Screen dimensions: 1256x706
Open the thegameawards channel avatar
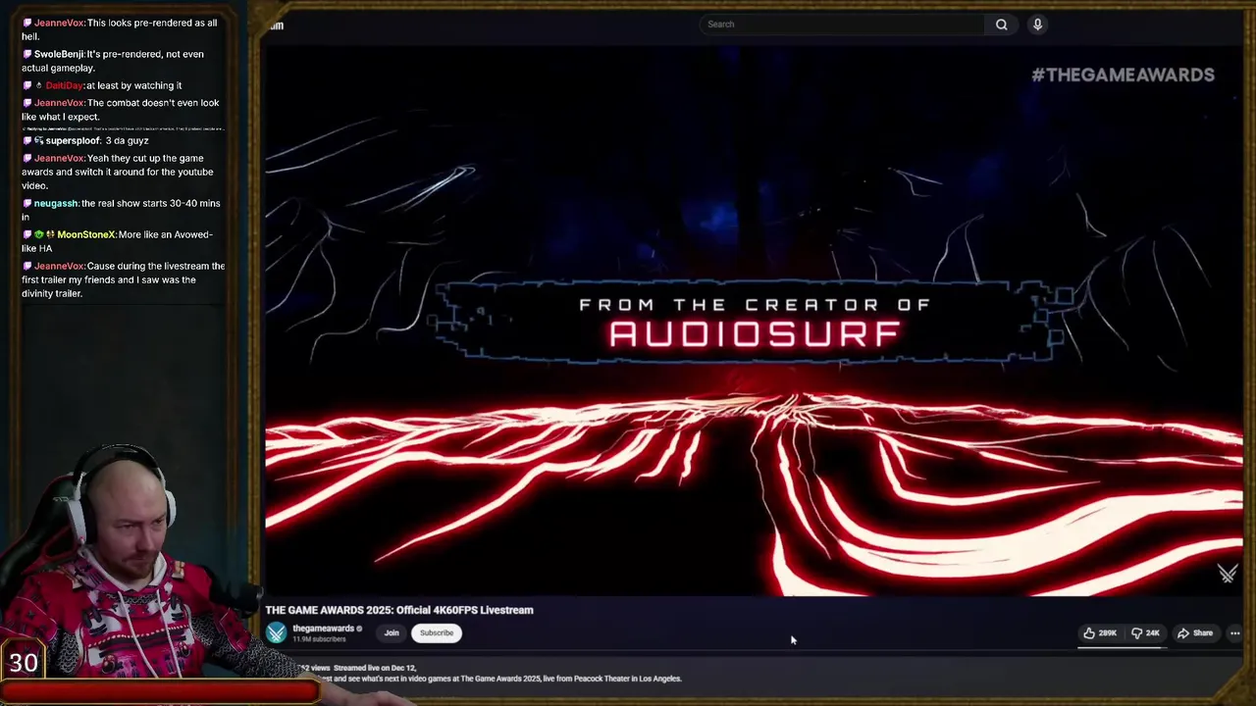pyautogui.click(x=276, y=633)
